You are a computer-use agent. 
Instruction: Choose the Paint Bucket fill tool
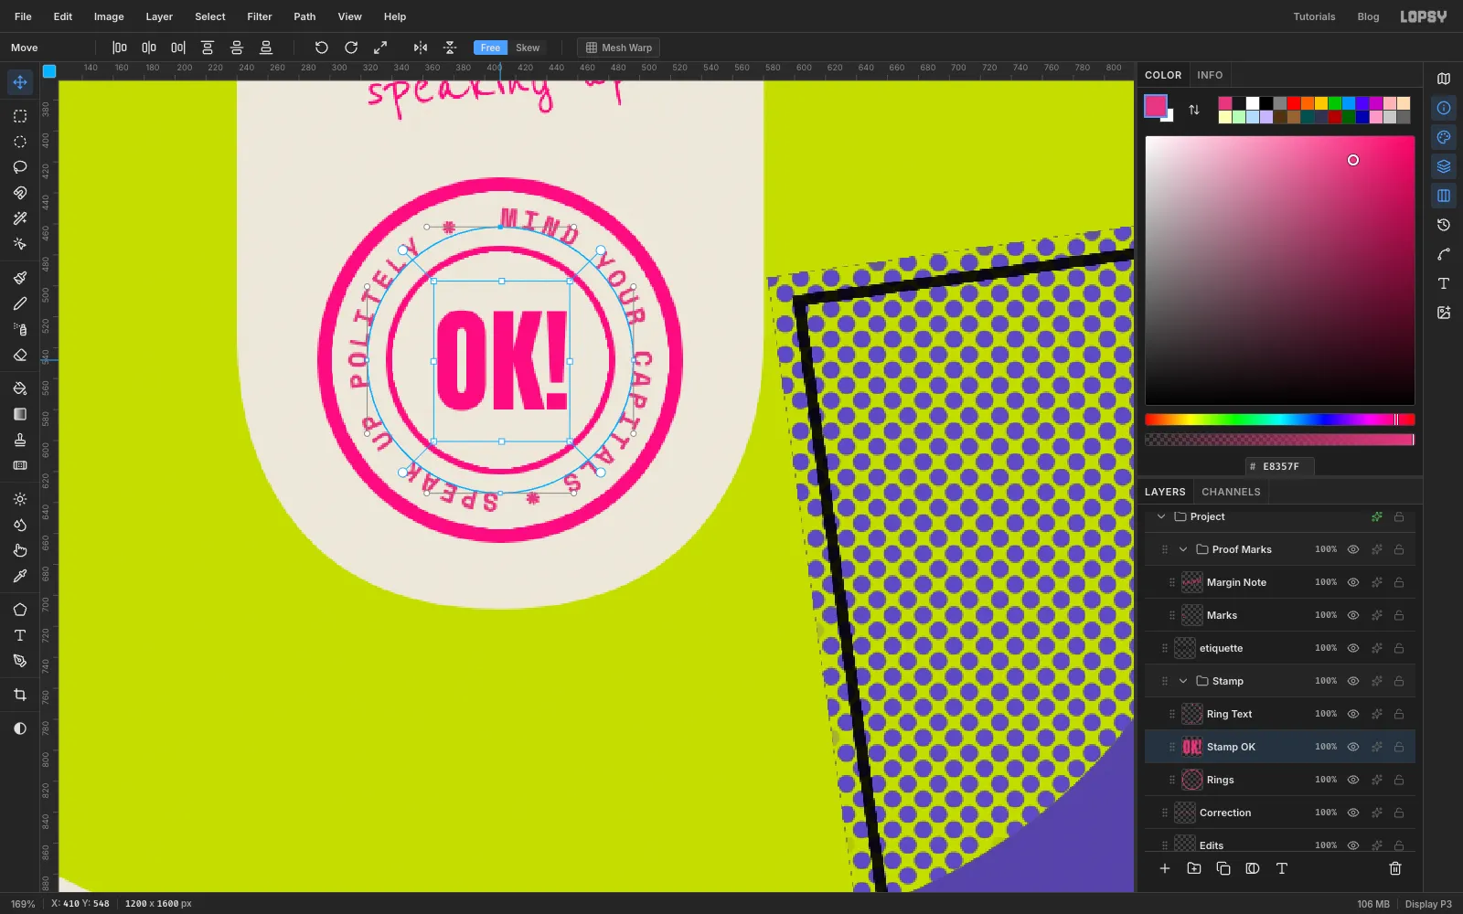(20, 388)
